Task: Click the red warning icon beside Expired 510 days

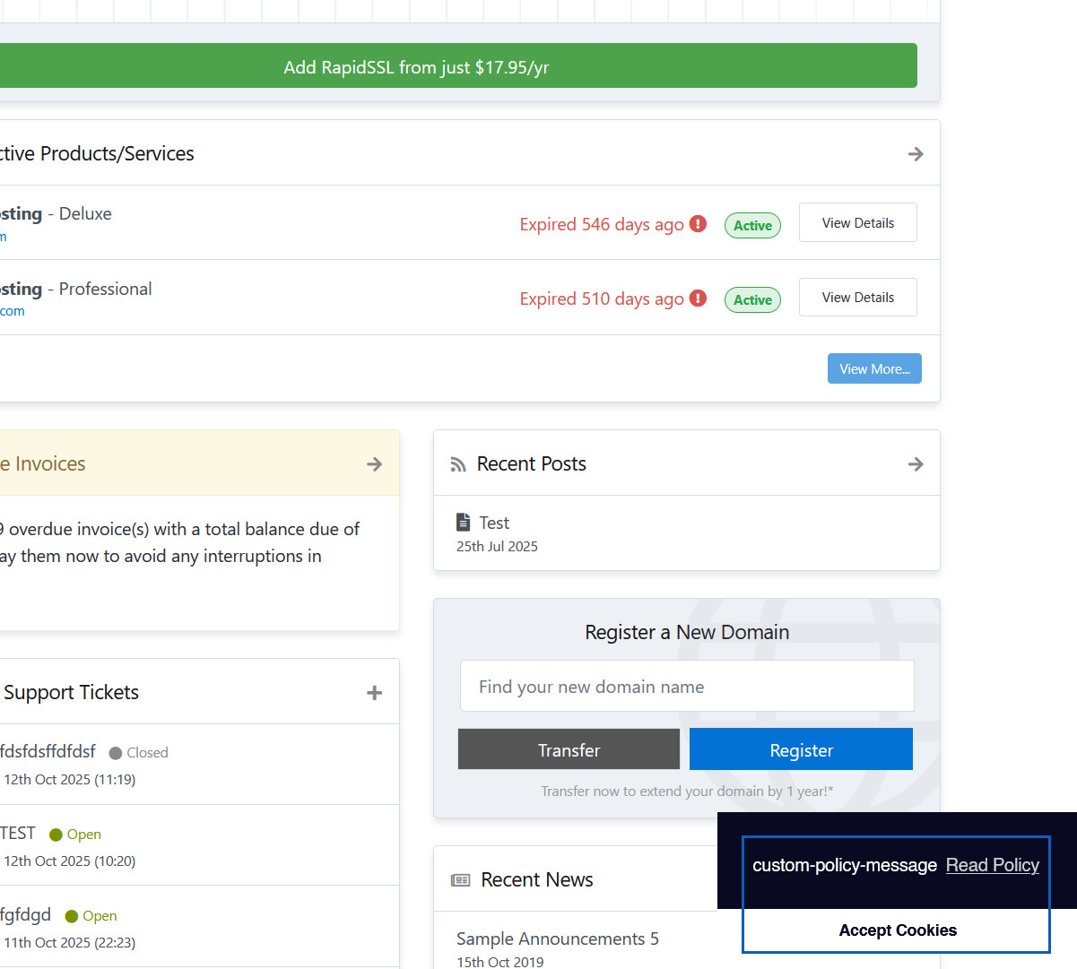Action: [698, 298]
